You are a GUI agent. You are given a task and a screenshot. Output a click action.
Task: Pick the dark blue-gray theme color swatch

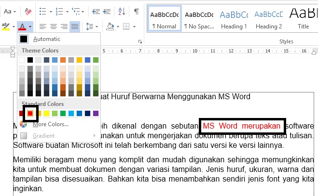(x=46, y=60)
